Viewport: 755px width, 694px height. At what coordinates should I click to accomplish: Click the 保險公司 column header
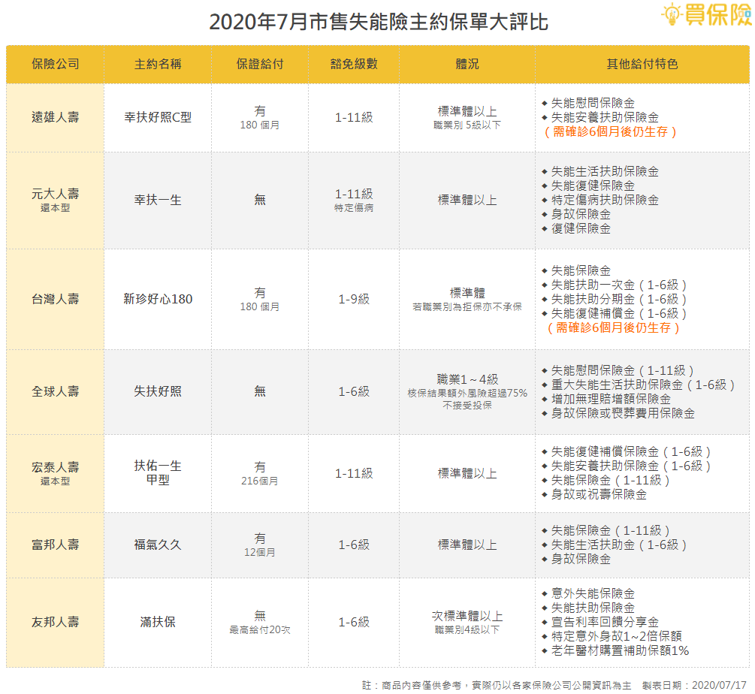56,64
